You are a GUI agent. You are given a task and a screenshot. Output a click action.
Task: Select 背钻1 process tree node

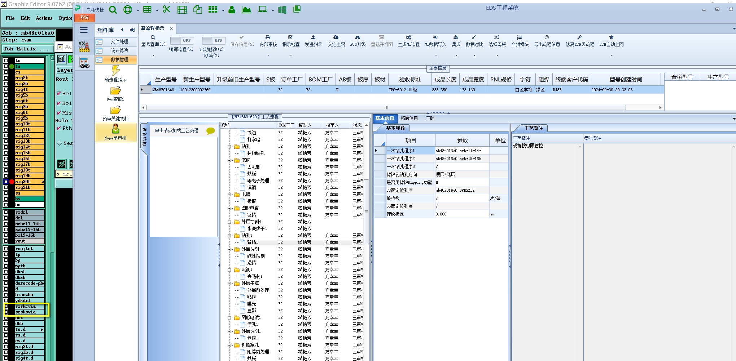[253, 242]
